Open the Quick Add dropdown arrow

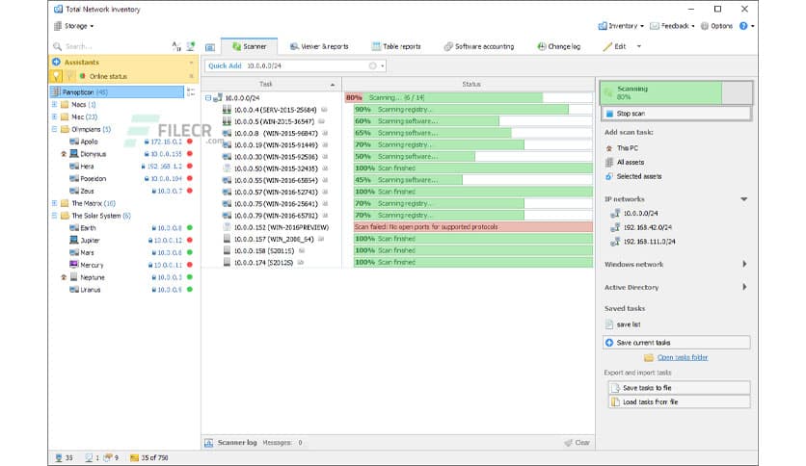point(383,65)
